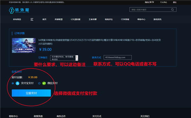Click footer 关注我们 heading

(145, 116)
